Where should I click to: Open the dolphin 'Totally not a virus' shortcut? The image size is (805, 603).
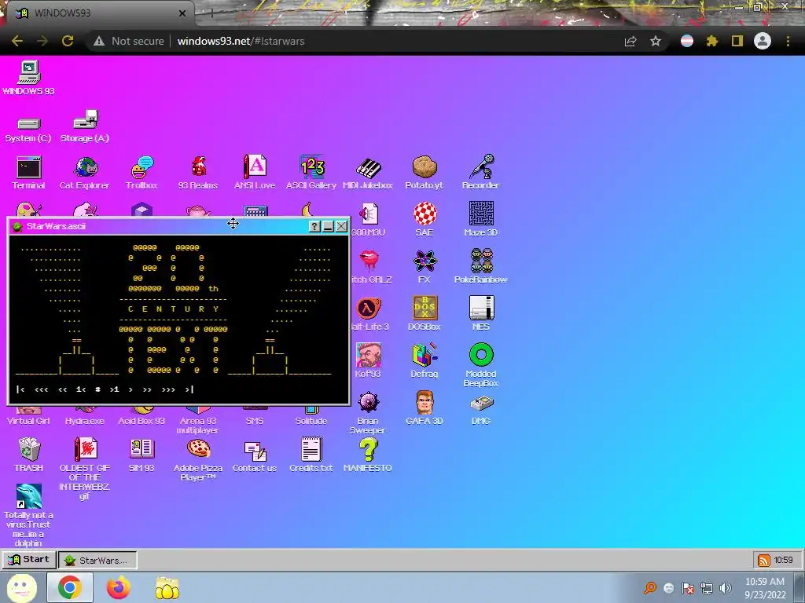29,496
